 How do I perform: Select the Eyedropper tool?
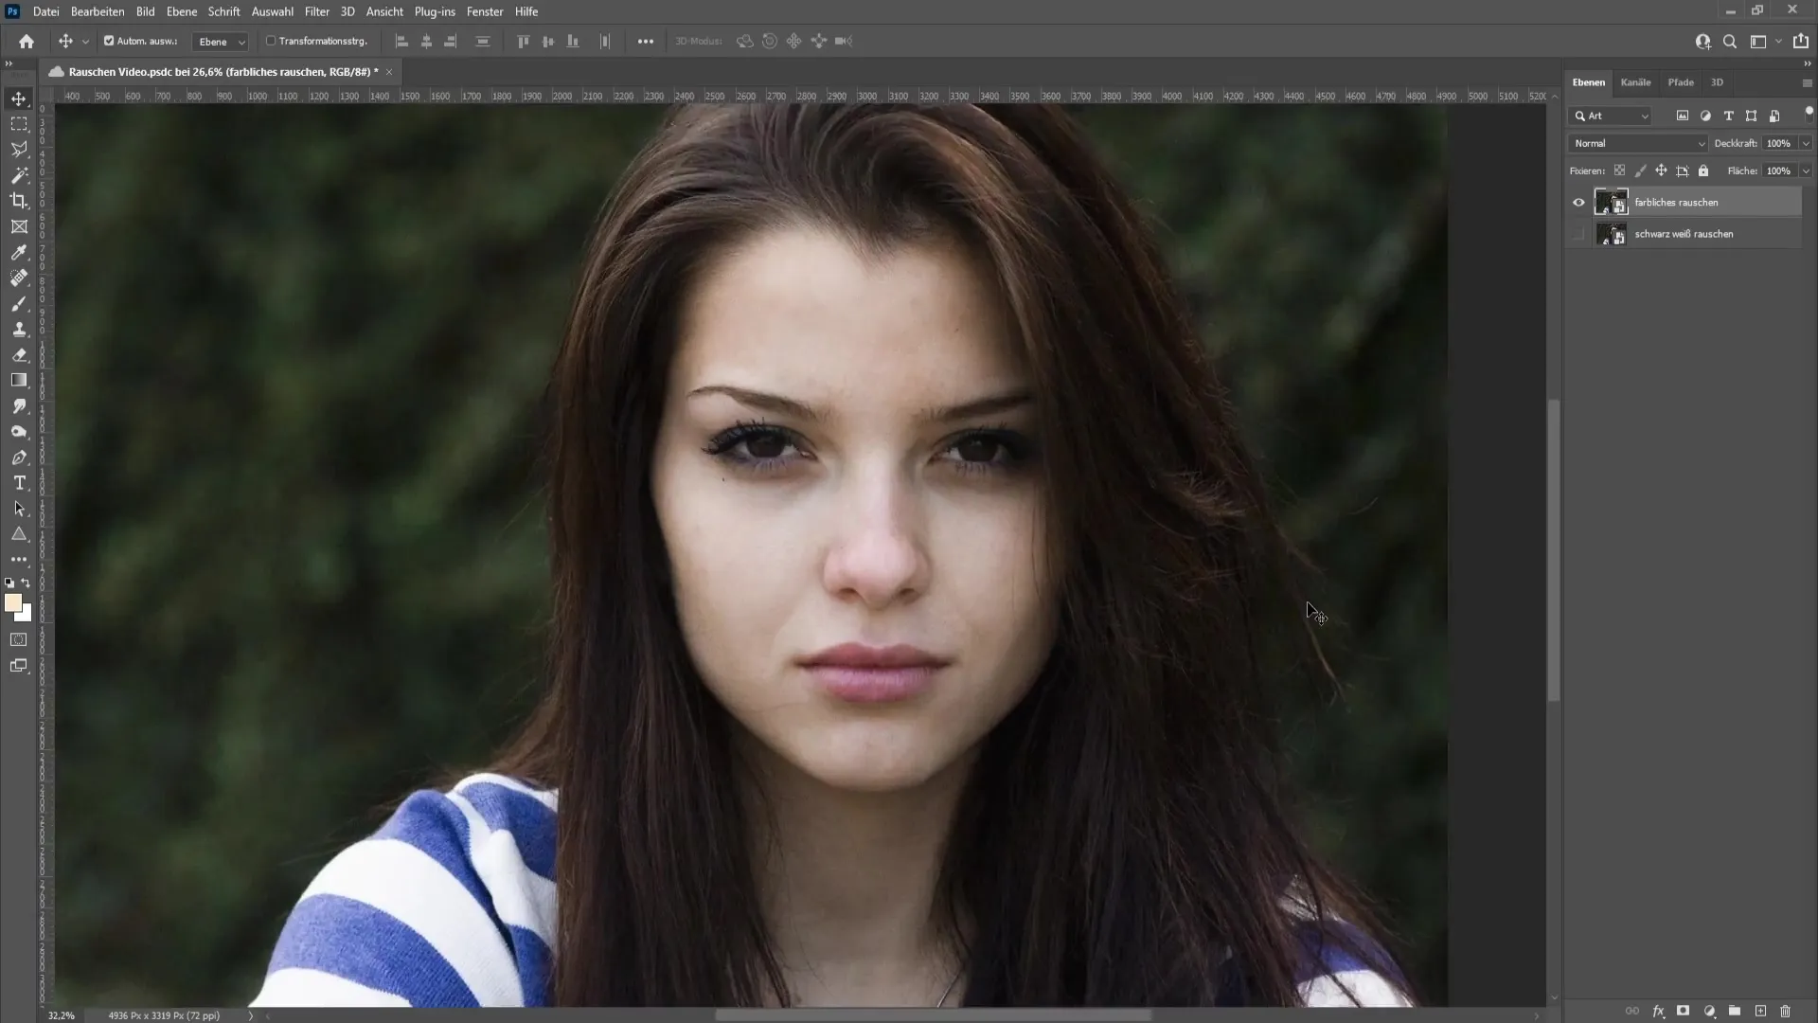19,251
